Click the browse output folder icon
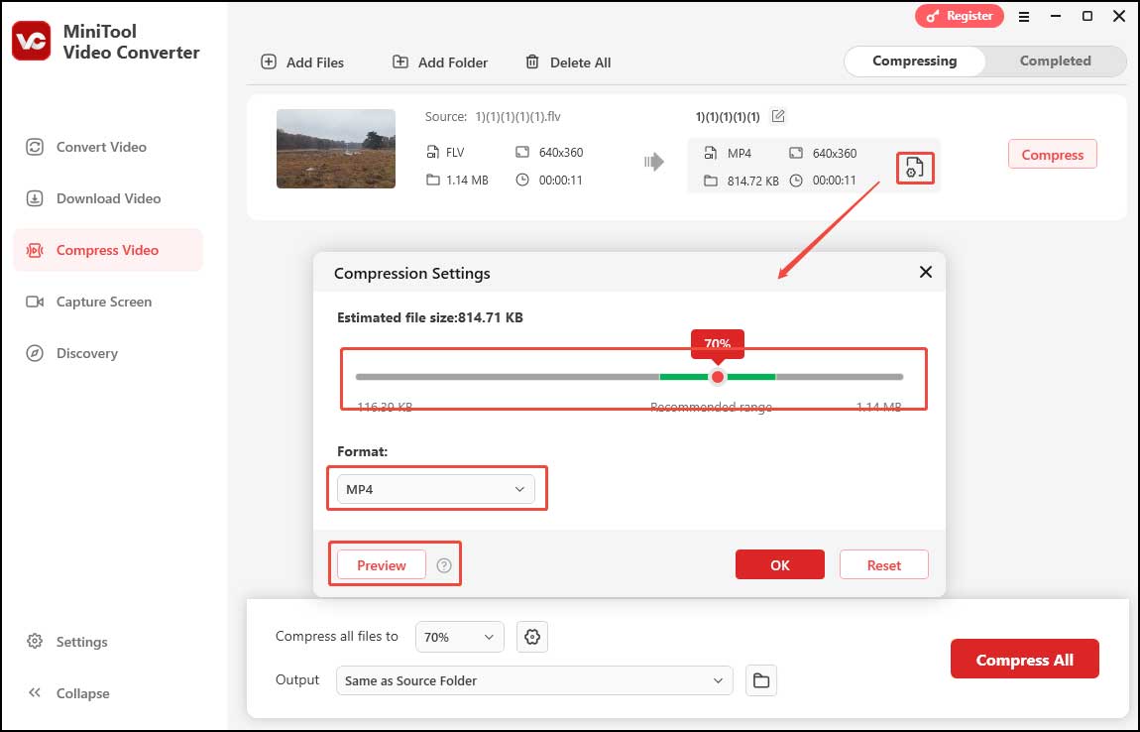Viewport: 1140px width, 732px height. coord(761,680)
